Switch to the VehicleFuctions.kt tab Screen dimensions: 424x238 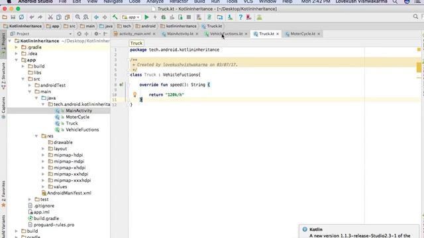click(226, 34)
